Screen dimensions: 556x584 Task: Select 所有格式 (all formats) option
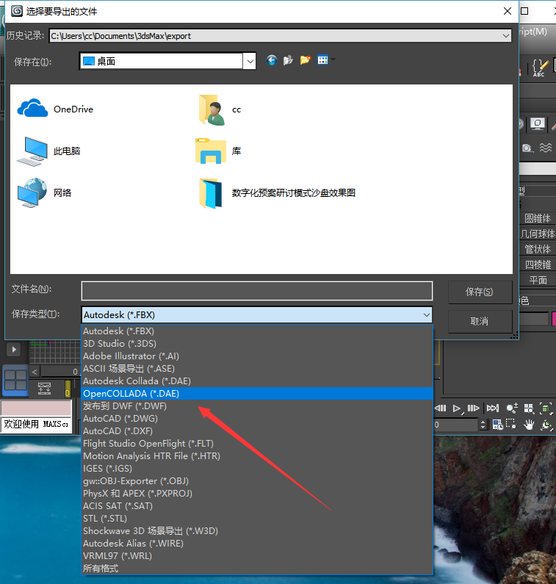coord(257,568)
